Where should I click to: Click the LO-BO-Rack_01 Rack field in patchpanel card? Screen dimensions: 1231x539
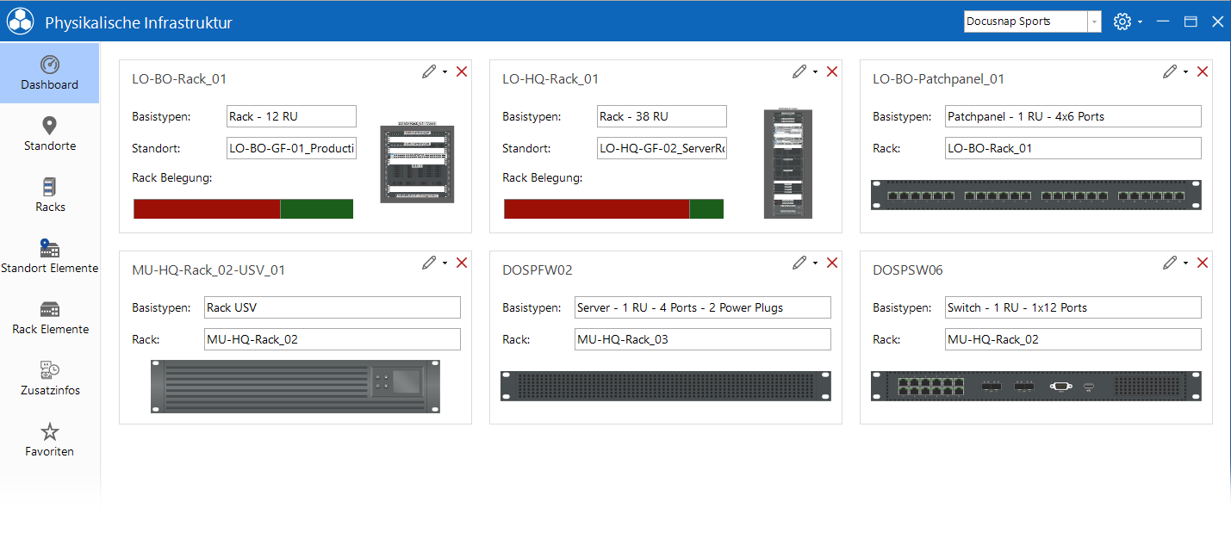pyautogui.click(x=1072, y=148)
